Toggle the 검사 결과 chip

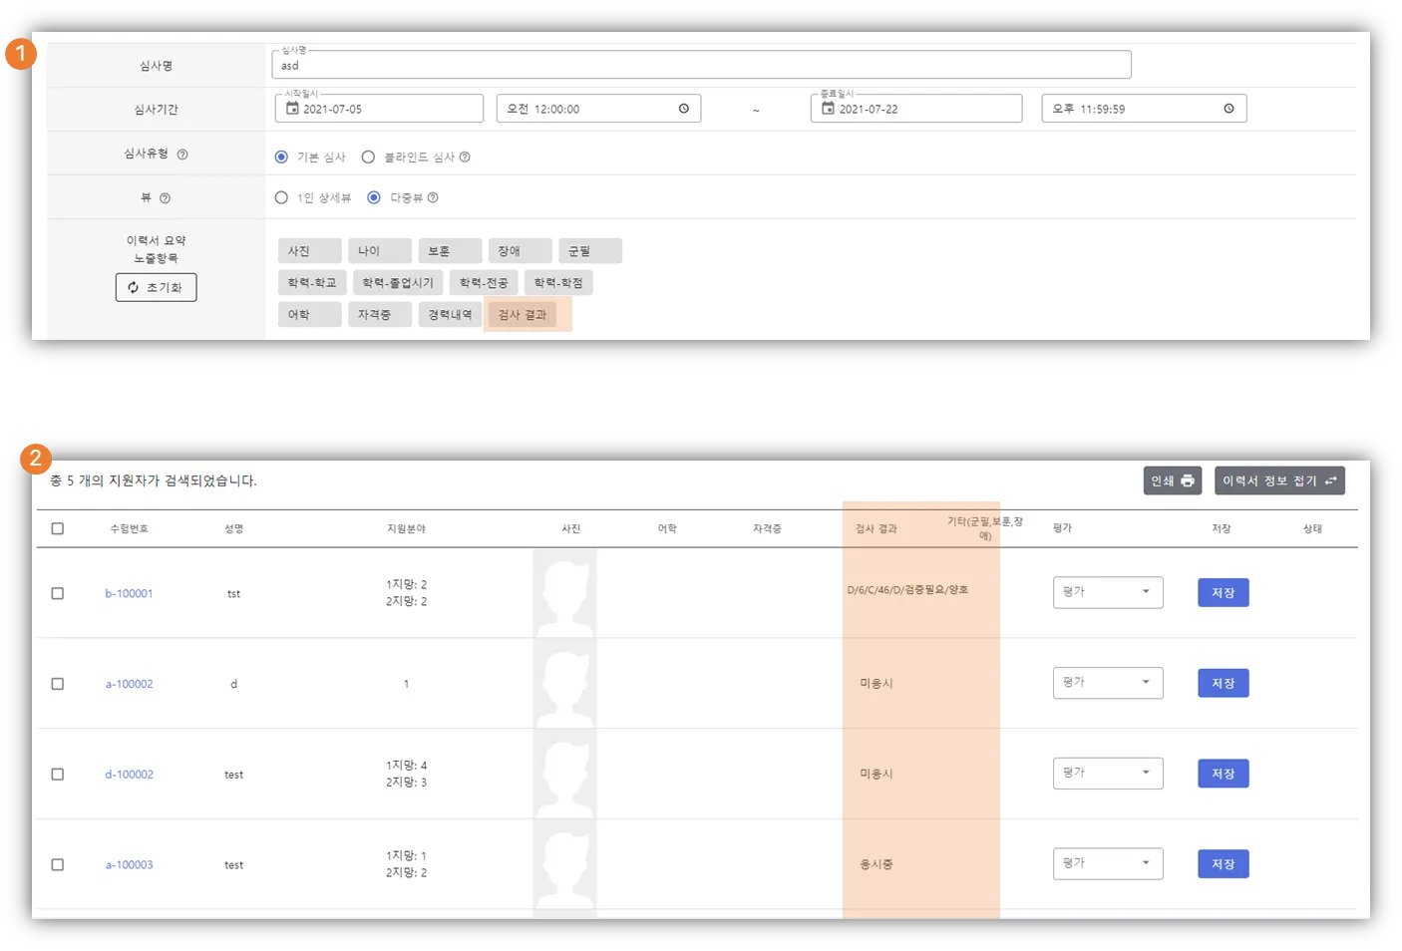(x=523, y=315)
